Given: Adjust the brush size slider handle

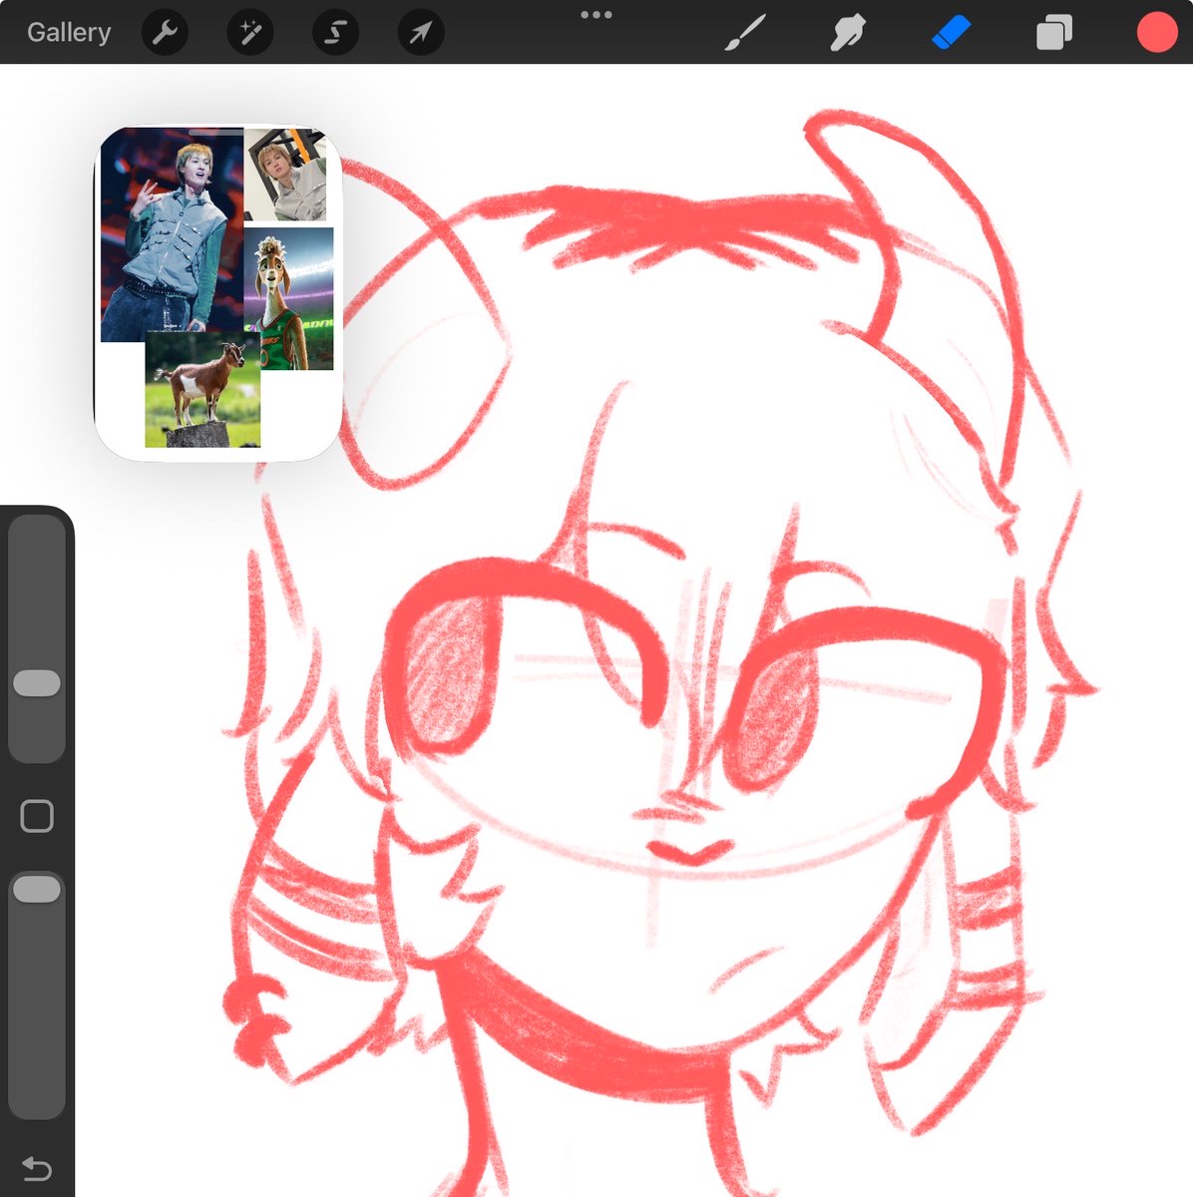Looking at the screenshot, I should tap(37, 683).
